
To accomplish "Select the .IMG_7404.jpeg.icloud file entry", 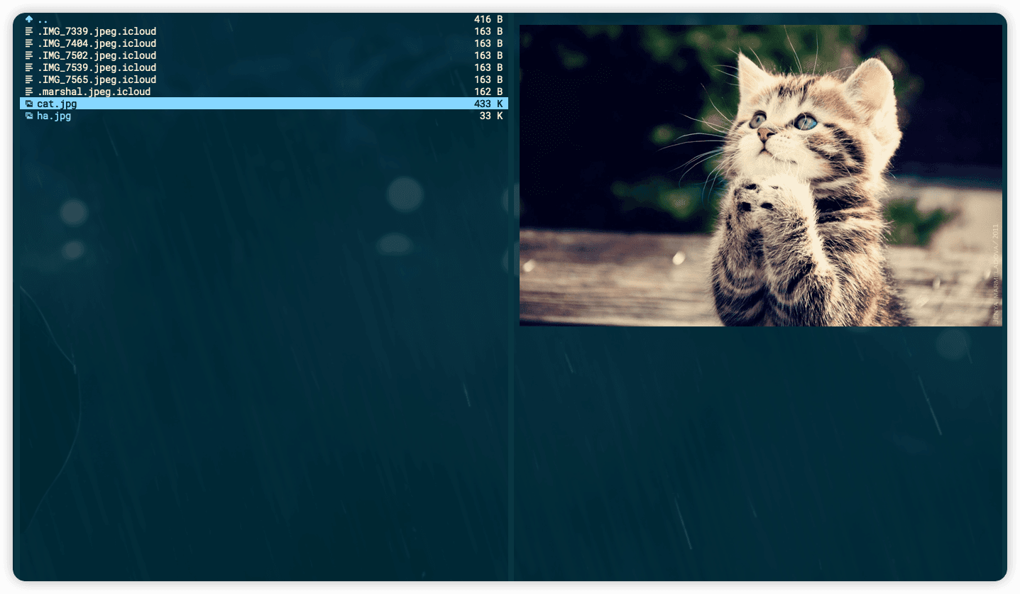I will point(96,43).
